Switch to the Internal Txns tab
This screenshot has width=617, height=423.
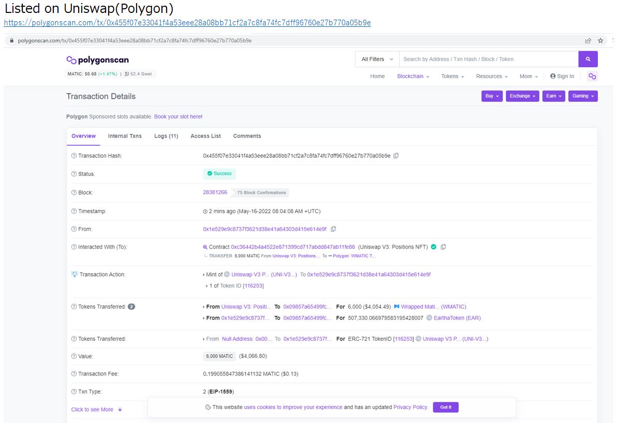click(125, 136)
